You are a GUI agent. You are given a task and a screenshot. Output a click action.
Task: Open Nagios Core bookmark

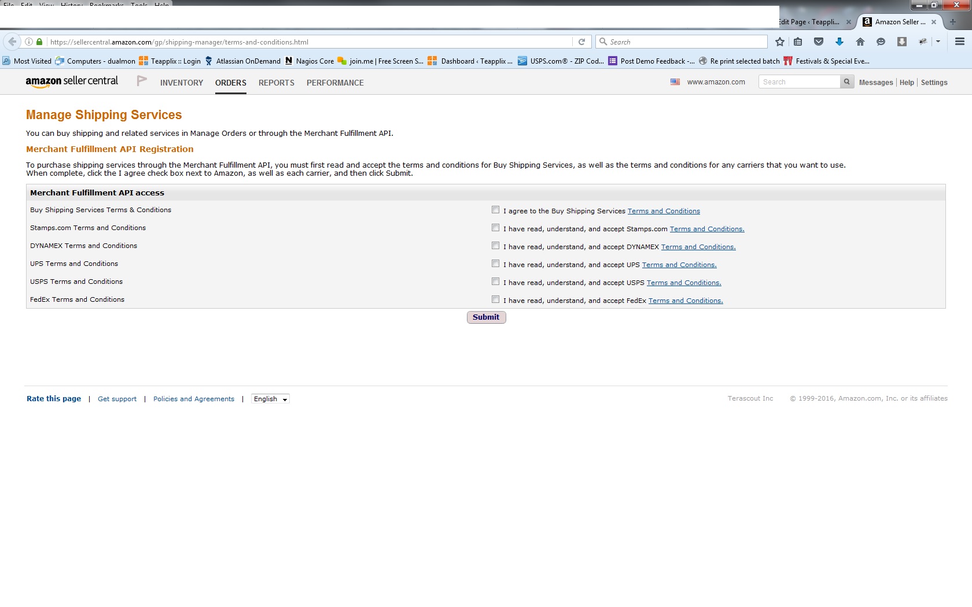[x=310, y=61]
